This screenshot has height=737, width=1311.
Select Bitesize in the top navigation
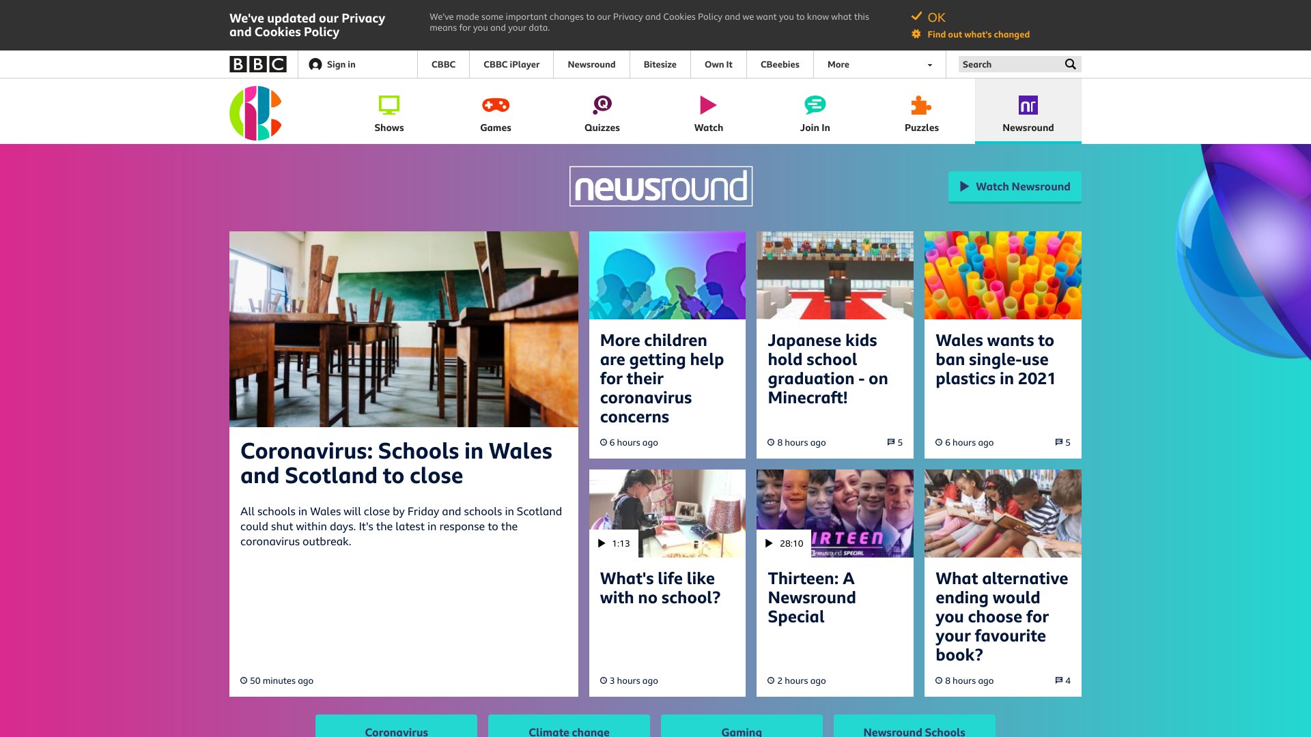click(660, 64)
